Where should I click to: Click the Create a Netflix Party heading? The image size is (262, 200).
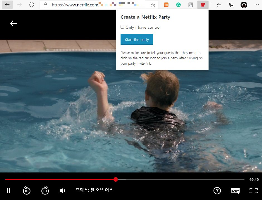tap(145, 17)
